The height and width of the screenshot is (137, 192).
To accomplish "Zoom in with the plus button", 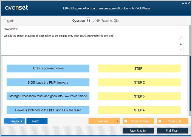I will click(x=181, y=44).
